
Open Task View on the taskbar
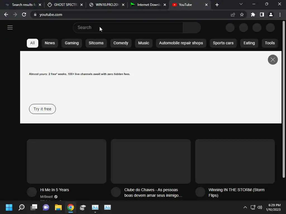tap(34, 207)
